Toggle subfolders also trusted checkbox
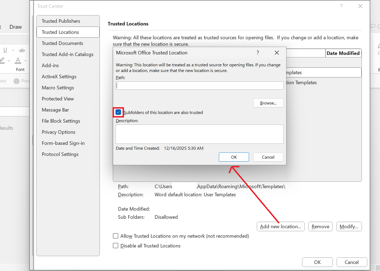380x271 pixels. 118,112
